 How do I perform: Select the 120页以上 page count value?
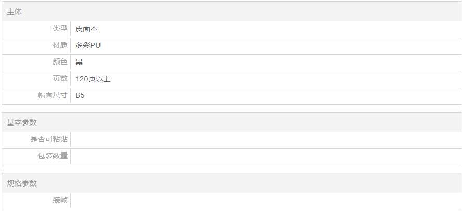pos(93,79)
